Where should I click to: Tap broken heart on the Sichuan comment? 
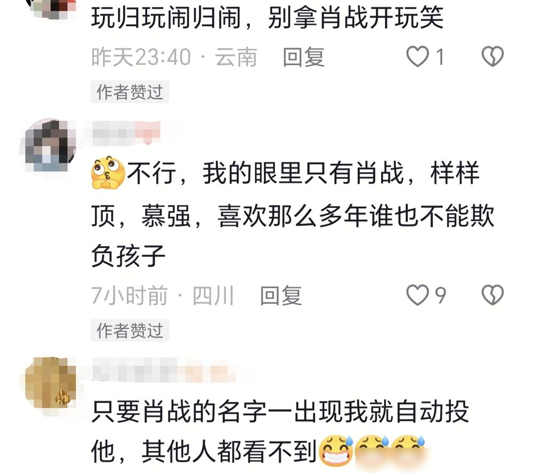(x=492, y=295)
